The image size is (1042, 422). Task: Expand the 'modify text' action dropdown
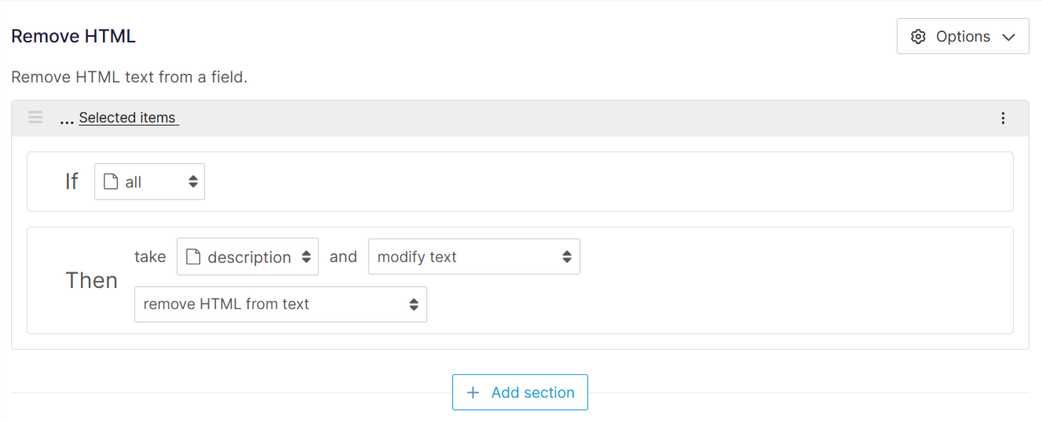point(473,257)
